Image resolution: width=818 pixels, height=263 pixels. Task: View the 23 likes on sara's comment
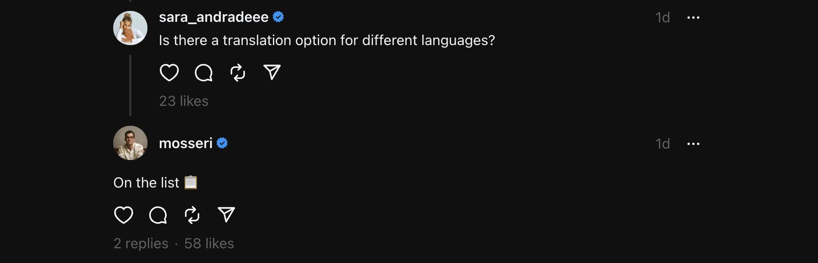[x=184, y=101]
